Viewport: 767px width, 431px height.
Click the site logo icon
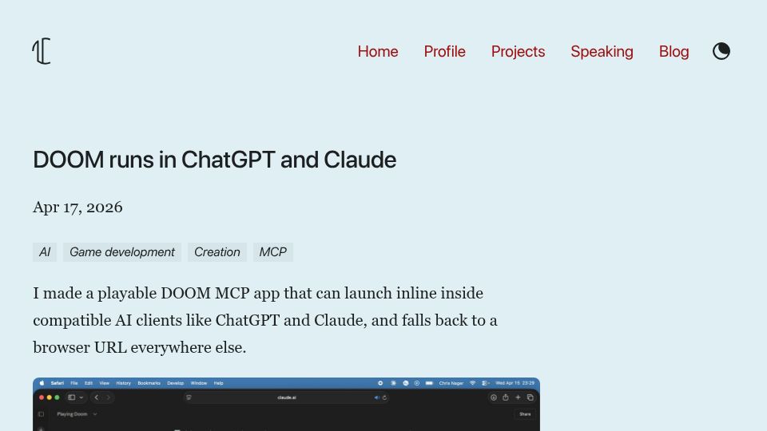pyautogui.click(x=42, y=51)
